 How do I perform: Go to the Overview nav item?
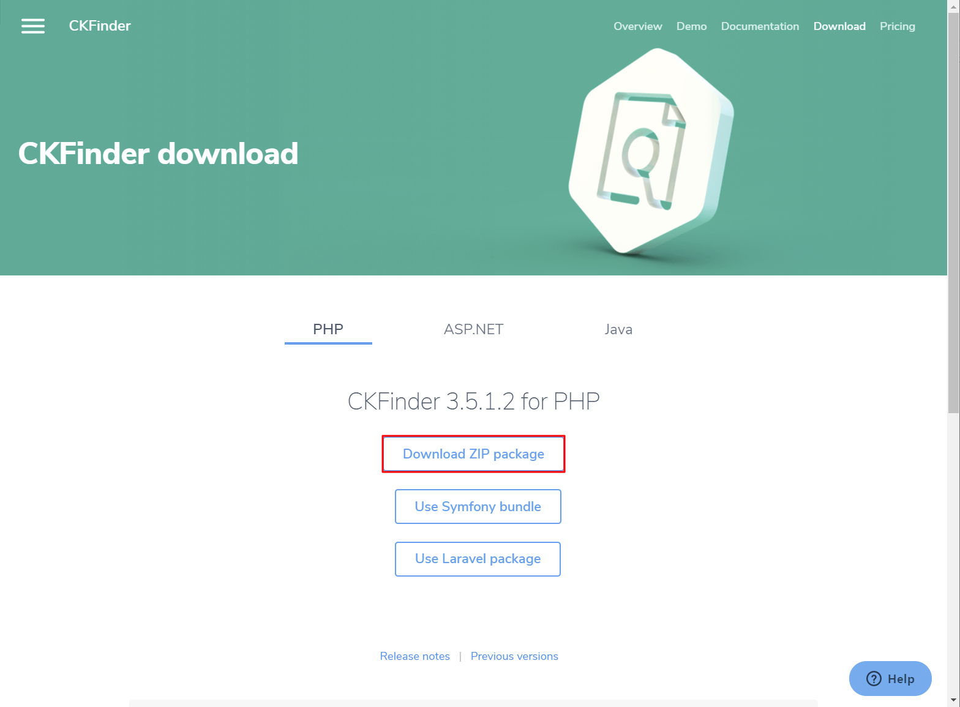pos(638,26)
